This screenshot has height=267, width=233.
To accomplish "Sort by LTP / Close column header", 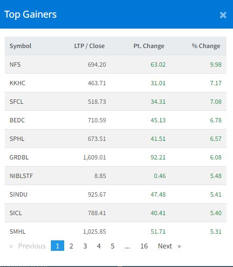I will [89, 46].
